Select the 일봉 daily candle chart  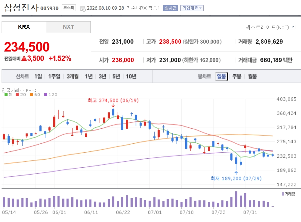click(x=222, y=76)
